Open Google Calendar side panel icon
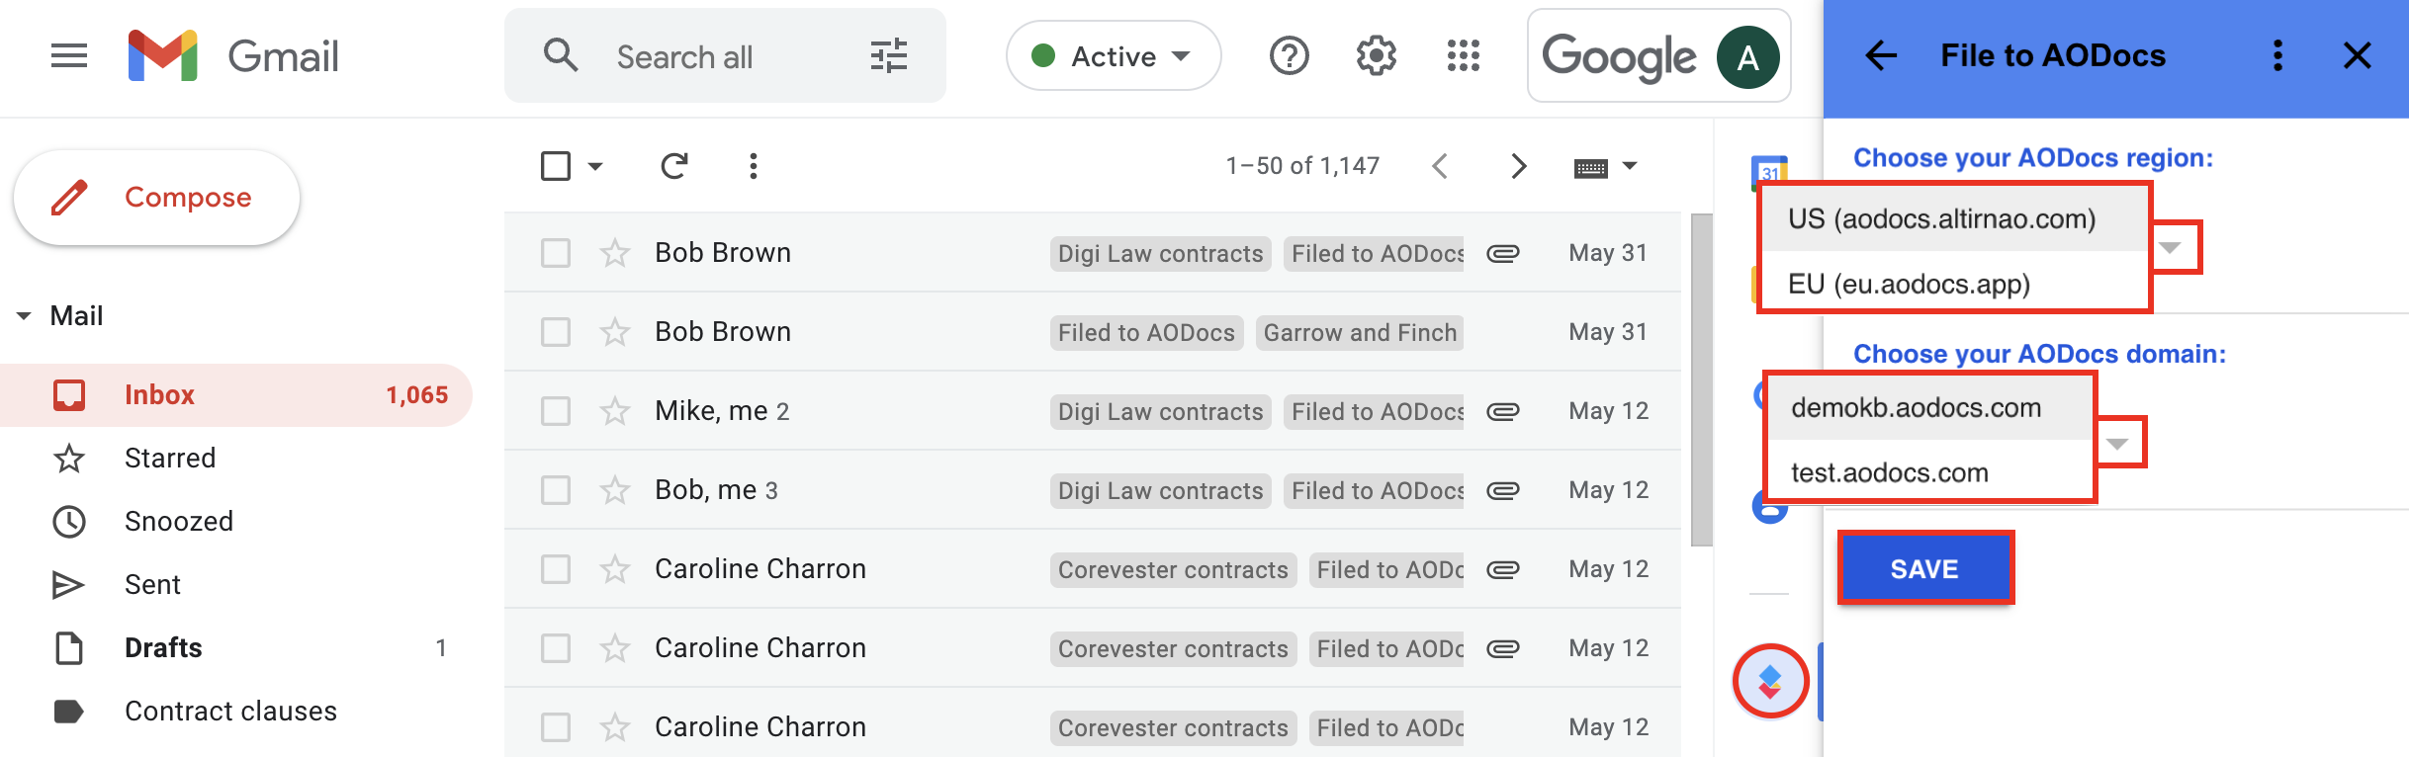 pos(1768,173)
